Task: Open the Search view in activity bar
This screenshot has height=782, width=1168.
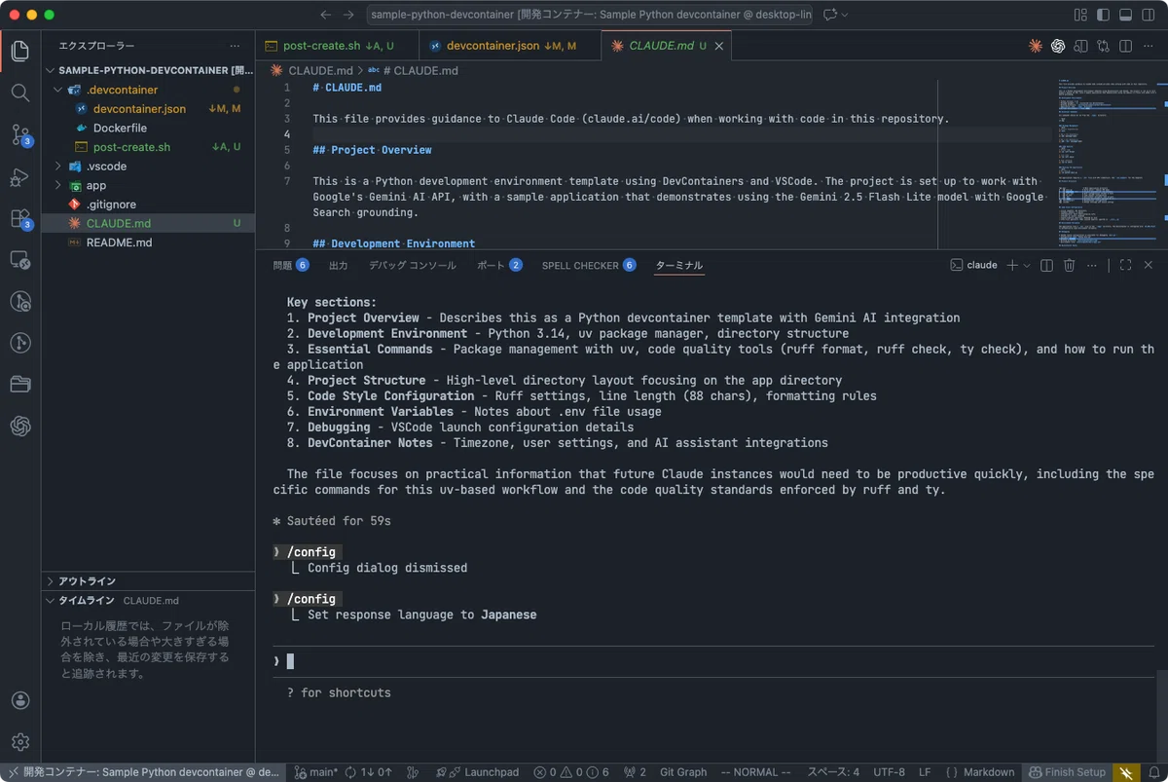Action: click(20, 93)
